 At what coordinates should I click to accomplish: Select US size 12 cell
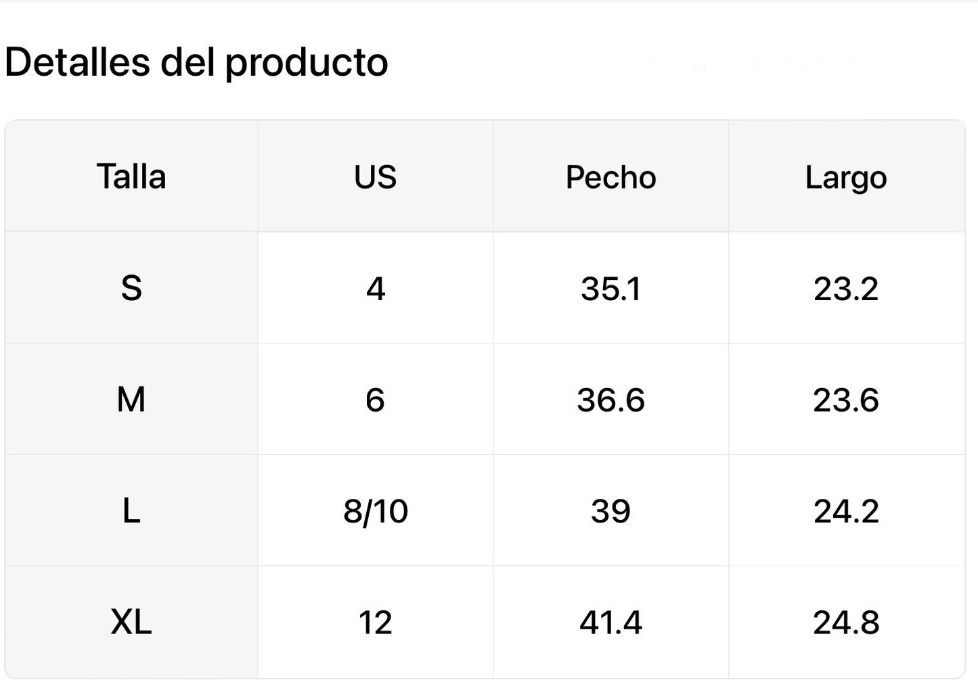375,622
